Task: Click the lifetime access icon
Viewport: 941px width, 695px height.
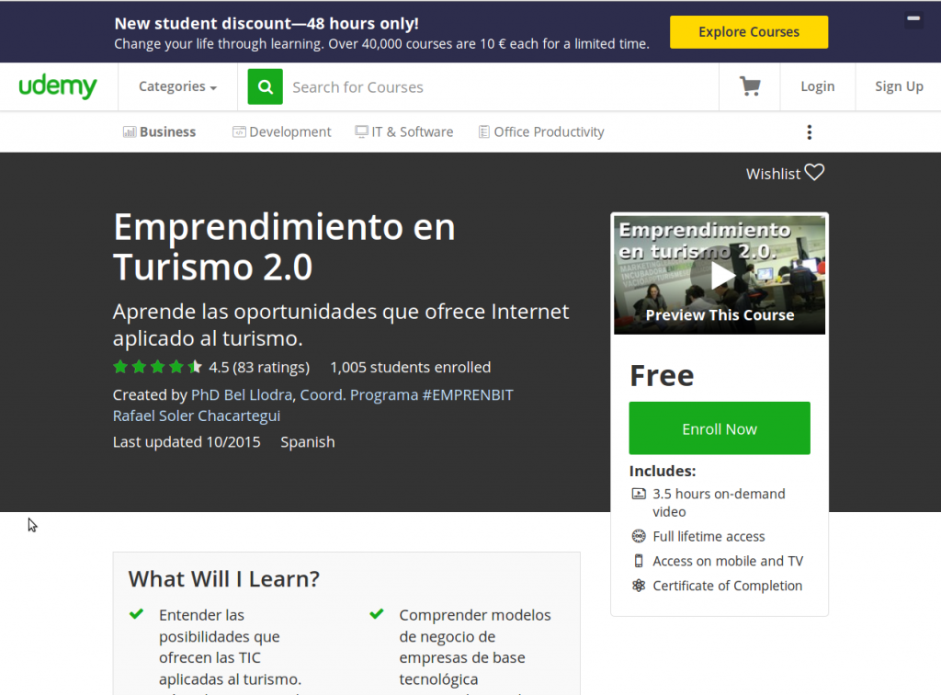Action: pyautogui.click(x=639, y=536)
